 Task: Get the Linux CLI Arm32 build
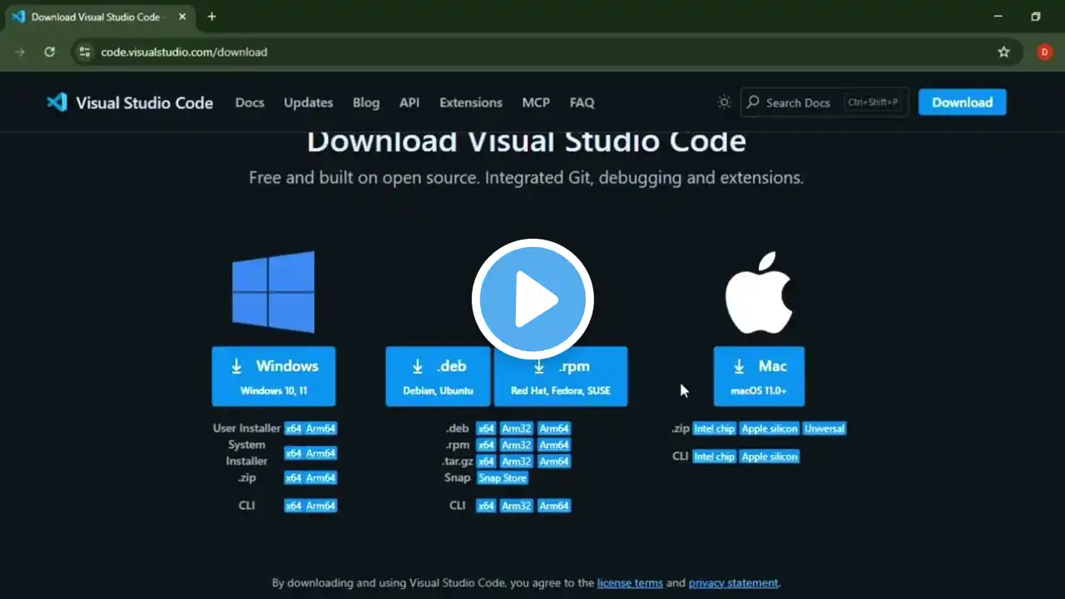(x=516, y=506)
